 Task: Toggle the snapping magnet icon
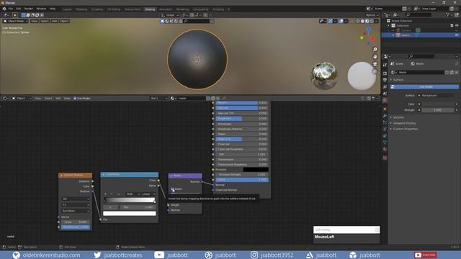[x=192, y=15]
